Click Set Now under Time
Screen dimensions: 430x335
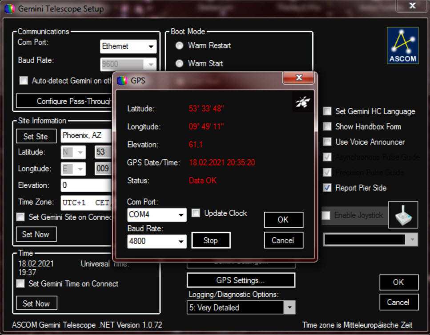(36, 303)
